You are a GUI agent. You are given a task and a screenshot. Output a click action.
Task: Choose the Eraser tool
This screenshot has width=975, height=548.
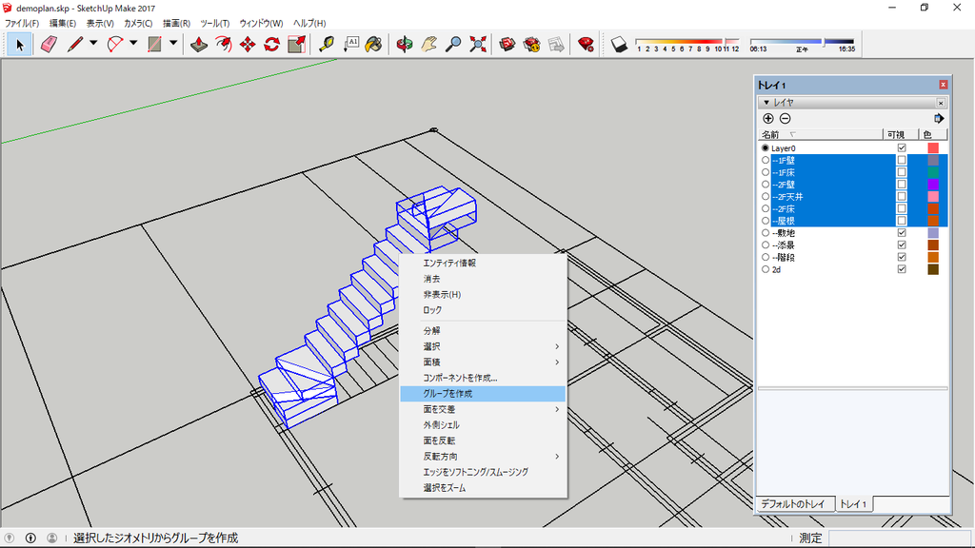[x=49, y=44]
